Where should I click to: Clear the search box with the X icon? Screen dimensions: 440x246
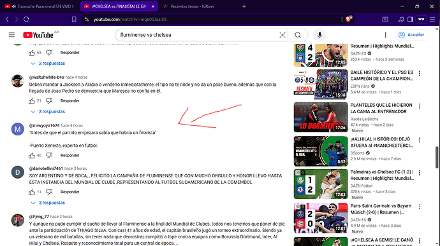click(282, 35)
